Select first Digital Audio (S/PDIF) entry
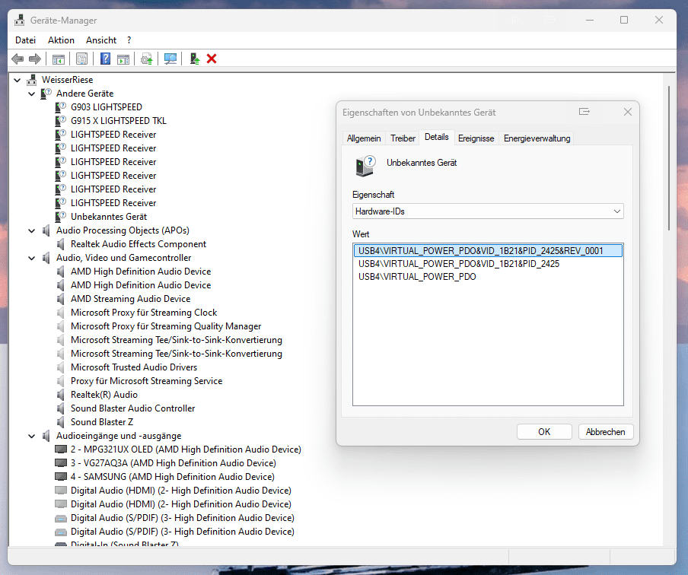688x575 pixels. [x=182, y=518]
